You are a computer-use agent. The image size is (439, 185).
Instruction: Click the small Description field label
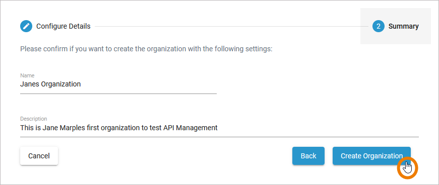34,119
